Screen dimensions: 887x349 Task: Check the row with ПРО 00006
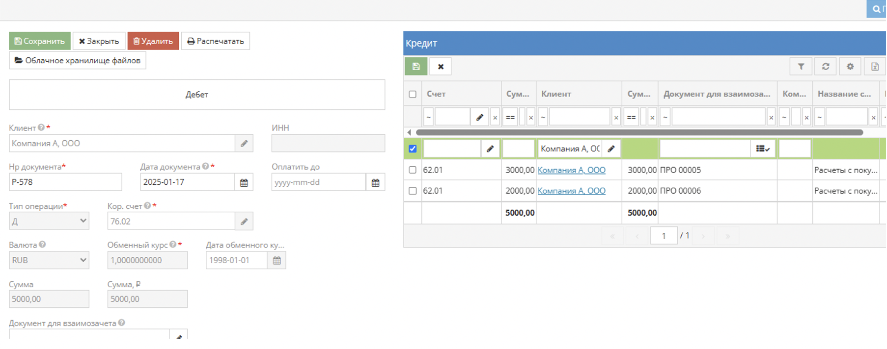(x=413, y=191)
